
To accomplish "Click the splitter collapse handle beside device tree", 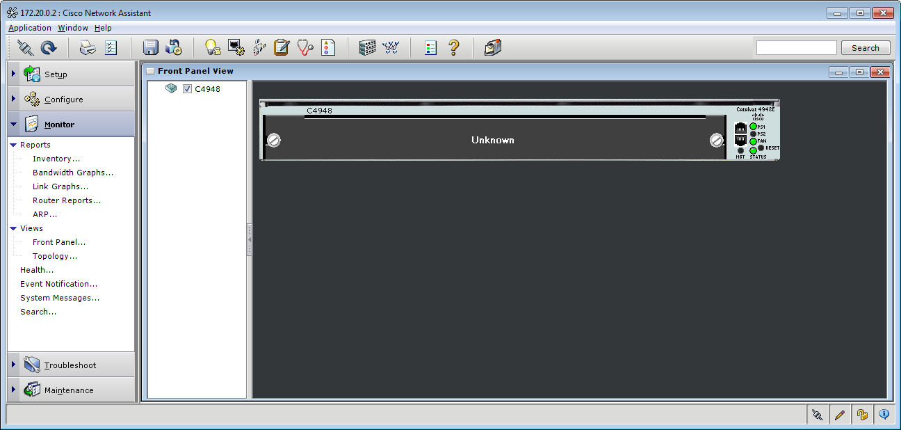I will 250,240.
